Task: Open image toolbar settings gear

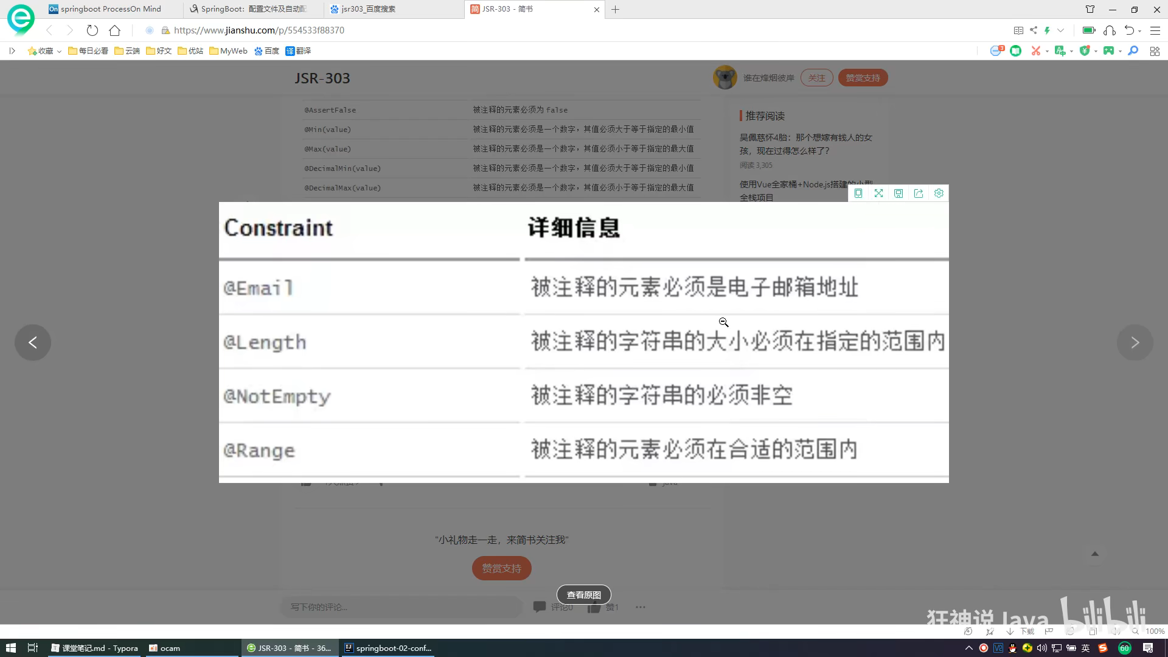Action: pos(939,193)
